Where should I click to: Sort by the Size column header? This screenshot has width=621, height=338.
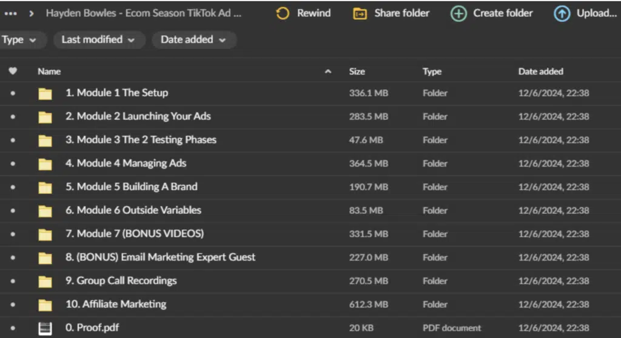pos(357,71)
